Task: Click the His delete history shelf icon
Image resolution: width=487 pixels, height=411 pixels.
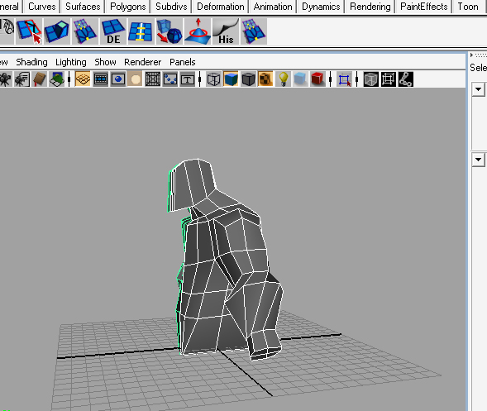Action: click(x=226, y=31)
